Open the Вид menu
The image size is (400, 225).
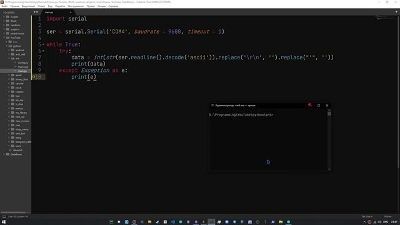[50, 6]
